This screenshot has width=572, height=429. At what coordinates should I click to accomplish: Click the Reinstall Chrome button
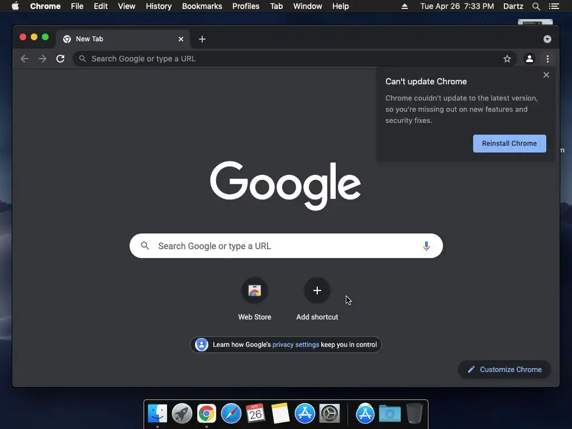point(509,144)
